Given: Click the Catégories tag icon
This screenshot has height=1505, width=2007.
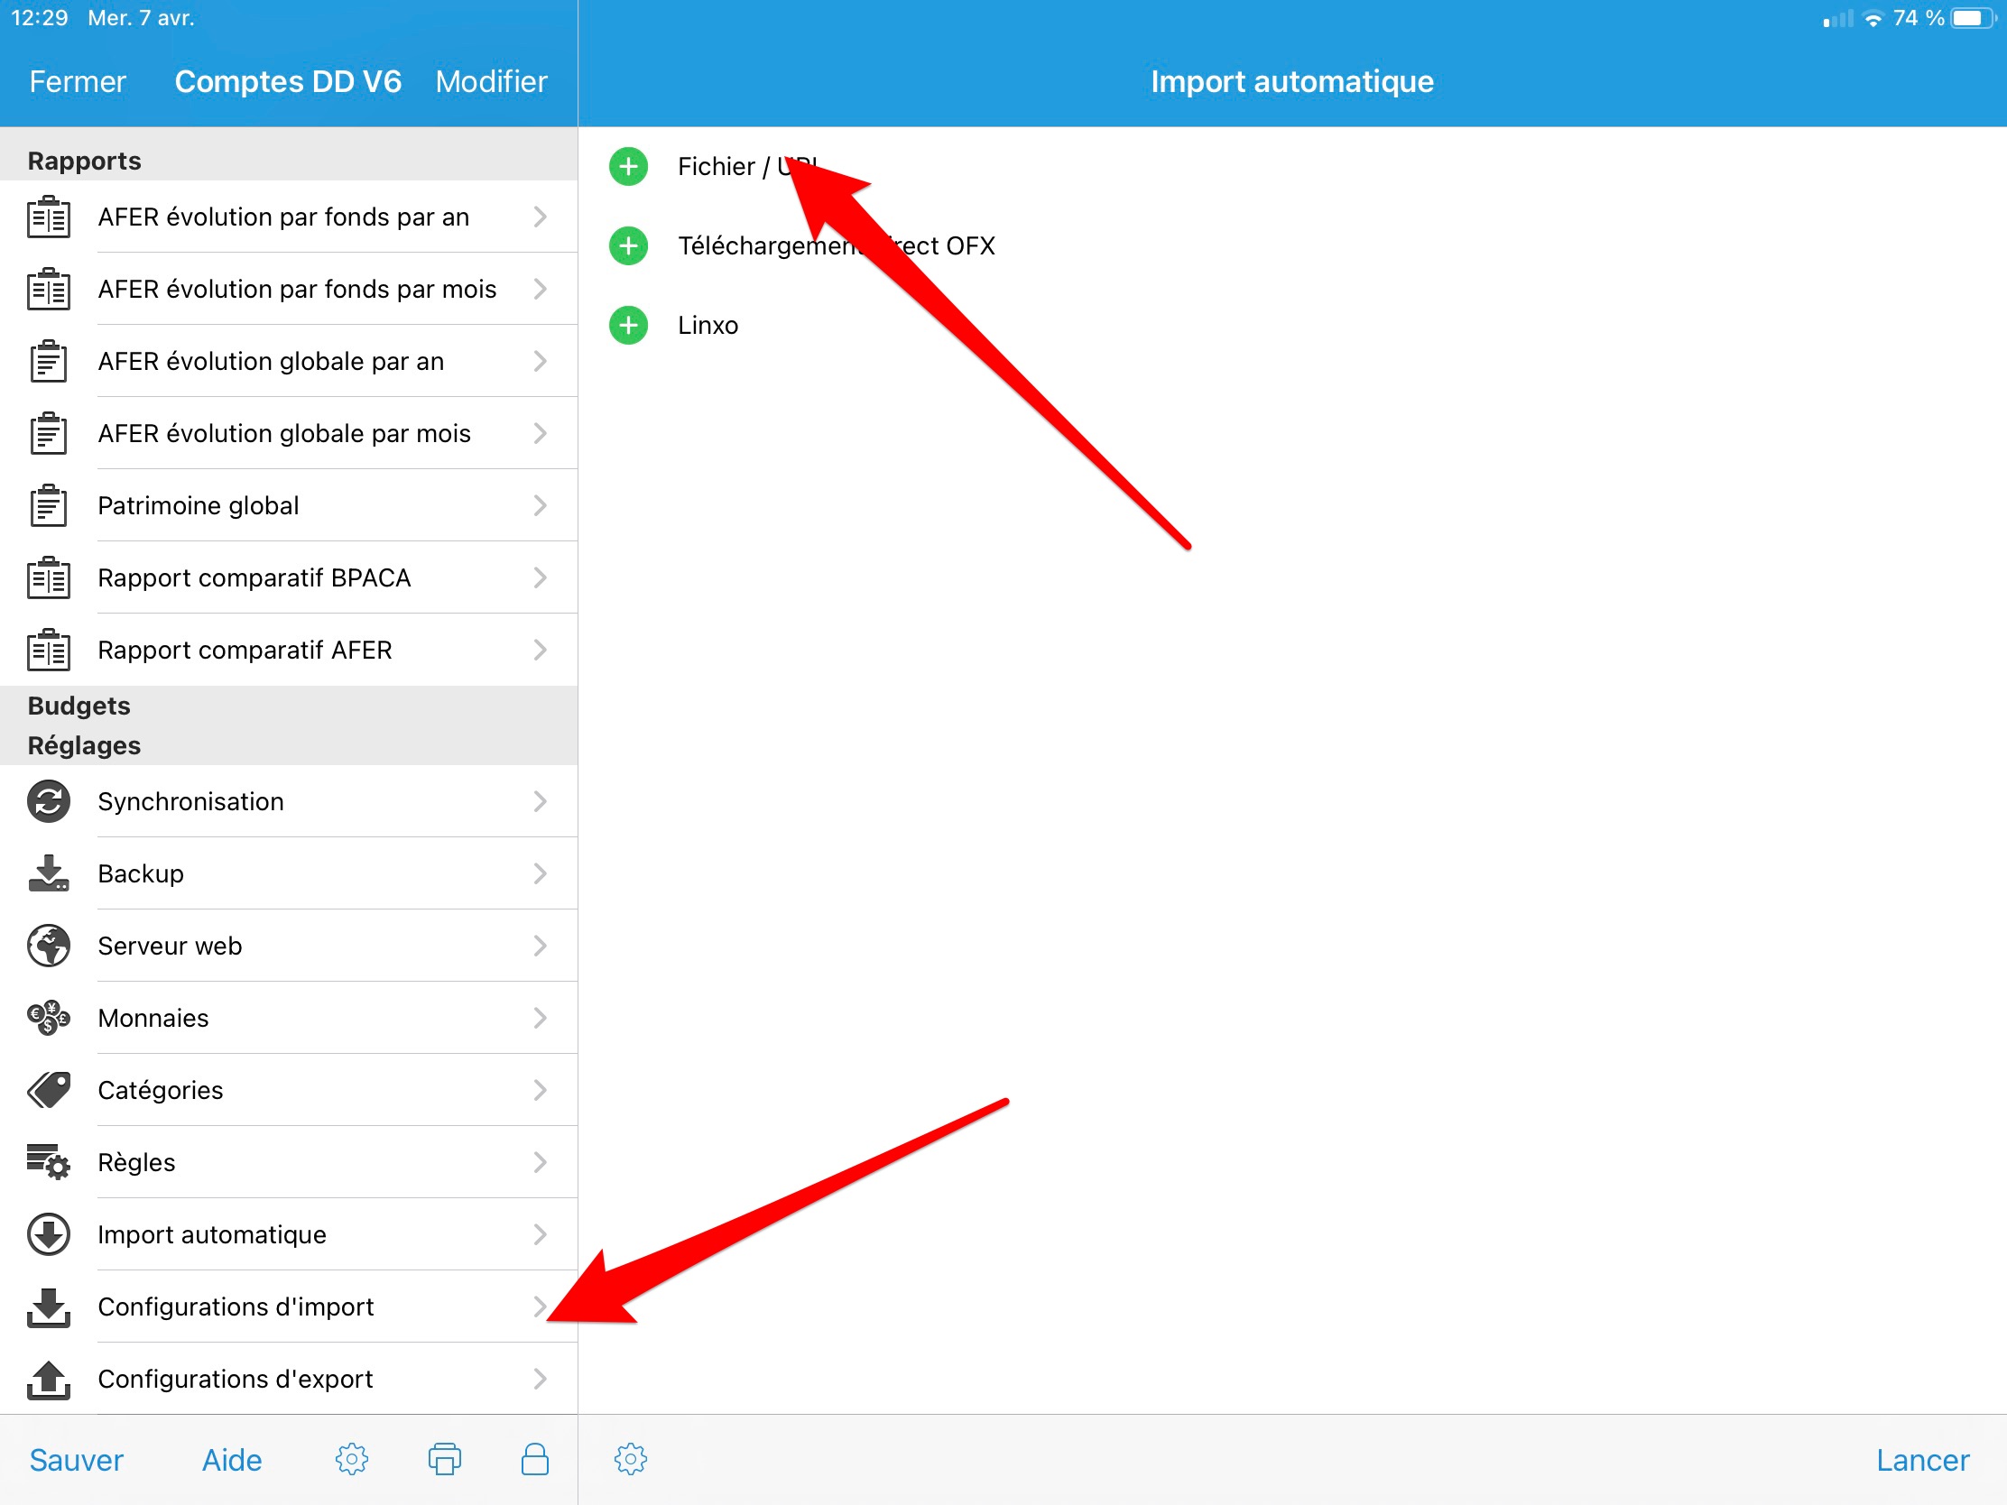Looking at the screenshot, I should click(x=48, y=1091).
